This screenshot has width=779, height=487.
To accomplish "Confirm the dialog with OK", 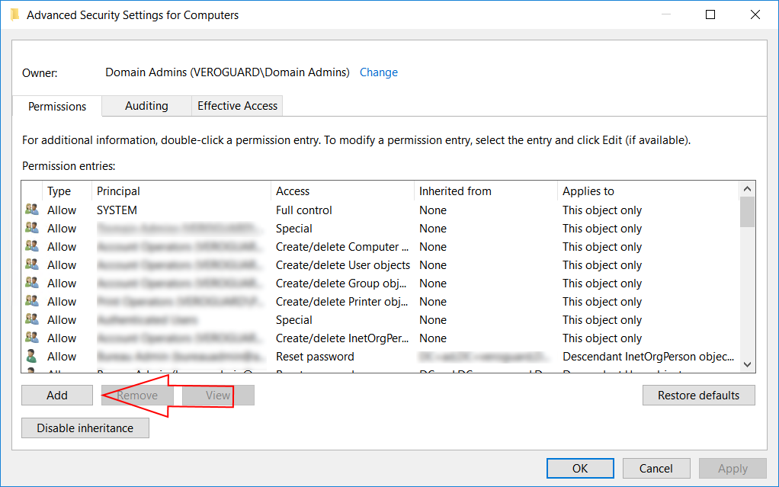I will (580, 469).
